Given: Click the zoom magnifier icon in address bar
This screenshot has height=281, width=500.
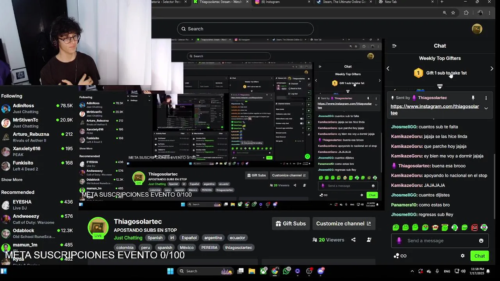Looking at the screenshot, I should click(x=445, y=13).
